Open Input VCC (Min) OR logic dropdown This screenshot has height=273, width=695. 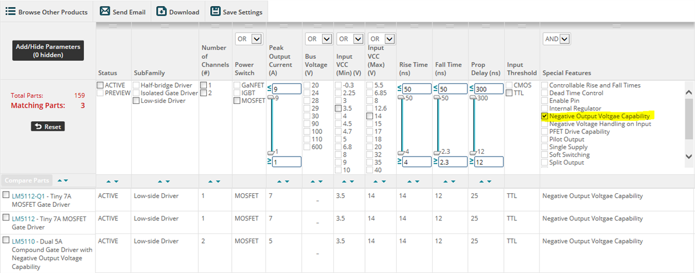(350, 39)
